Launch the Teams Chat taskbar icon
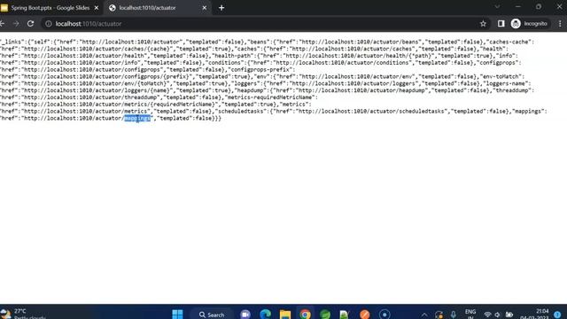This screenshot has height=319, width=567. (245, 315)
